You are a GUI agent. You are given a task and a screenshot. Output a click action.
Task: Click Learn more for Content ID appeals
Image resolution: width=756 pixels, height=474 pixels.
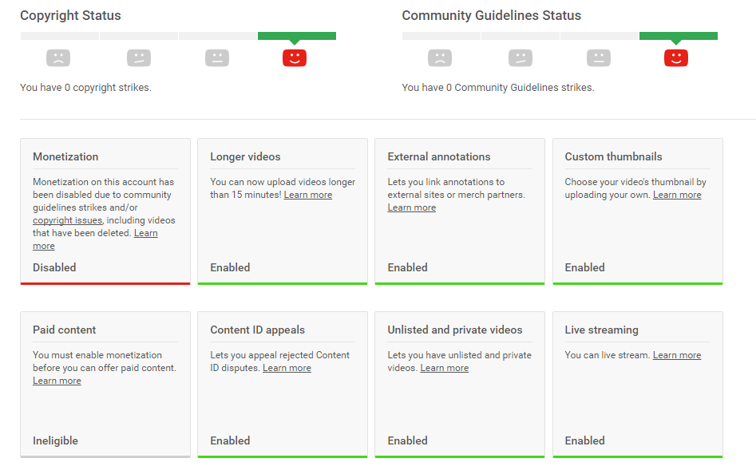pyautogui.click(x=287, y=368)
